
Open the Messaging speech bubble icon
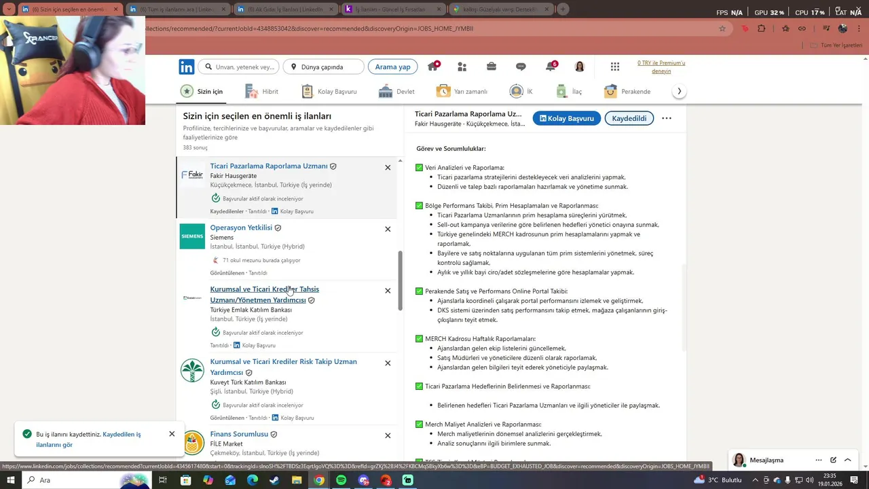coord(521,67)
